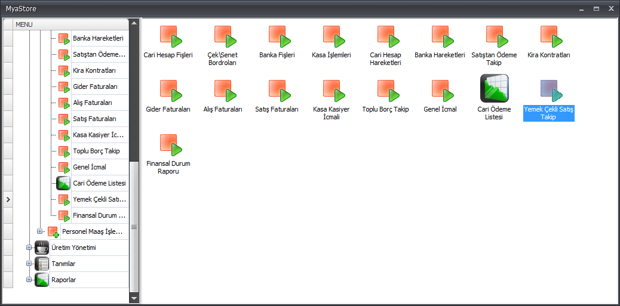The image size is (620, 306).
Task: Select Satış Faturaları in menu tree
Action: (100, 119)
